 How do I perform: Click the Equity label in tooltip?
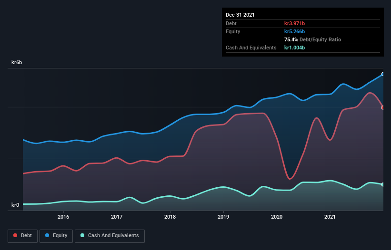pyautogui.click(x=233, y=31)
